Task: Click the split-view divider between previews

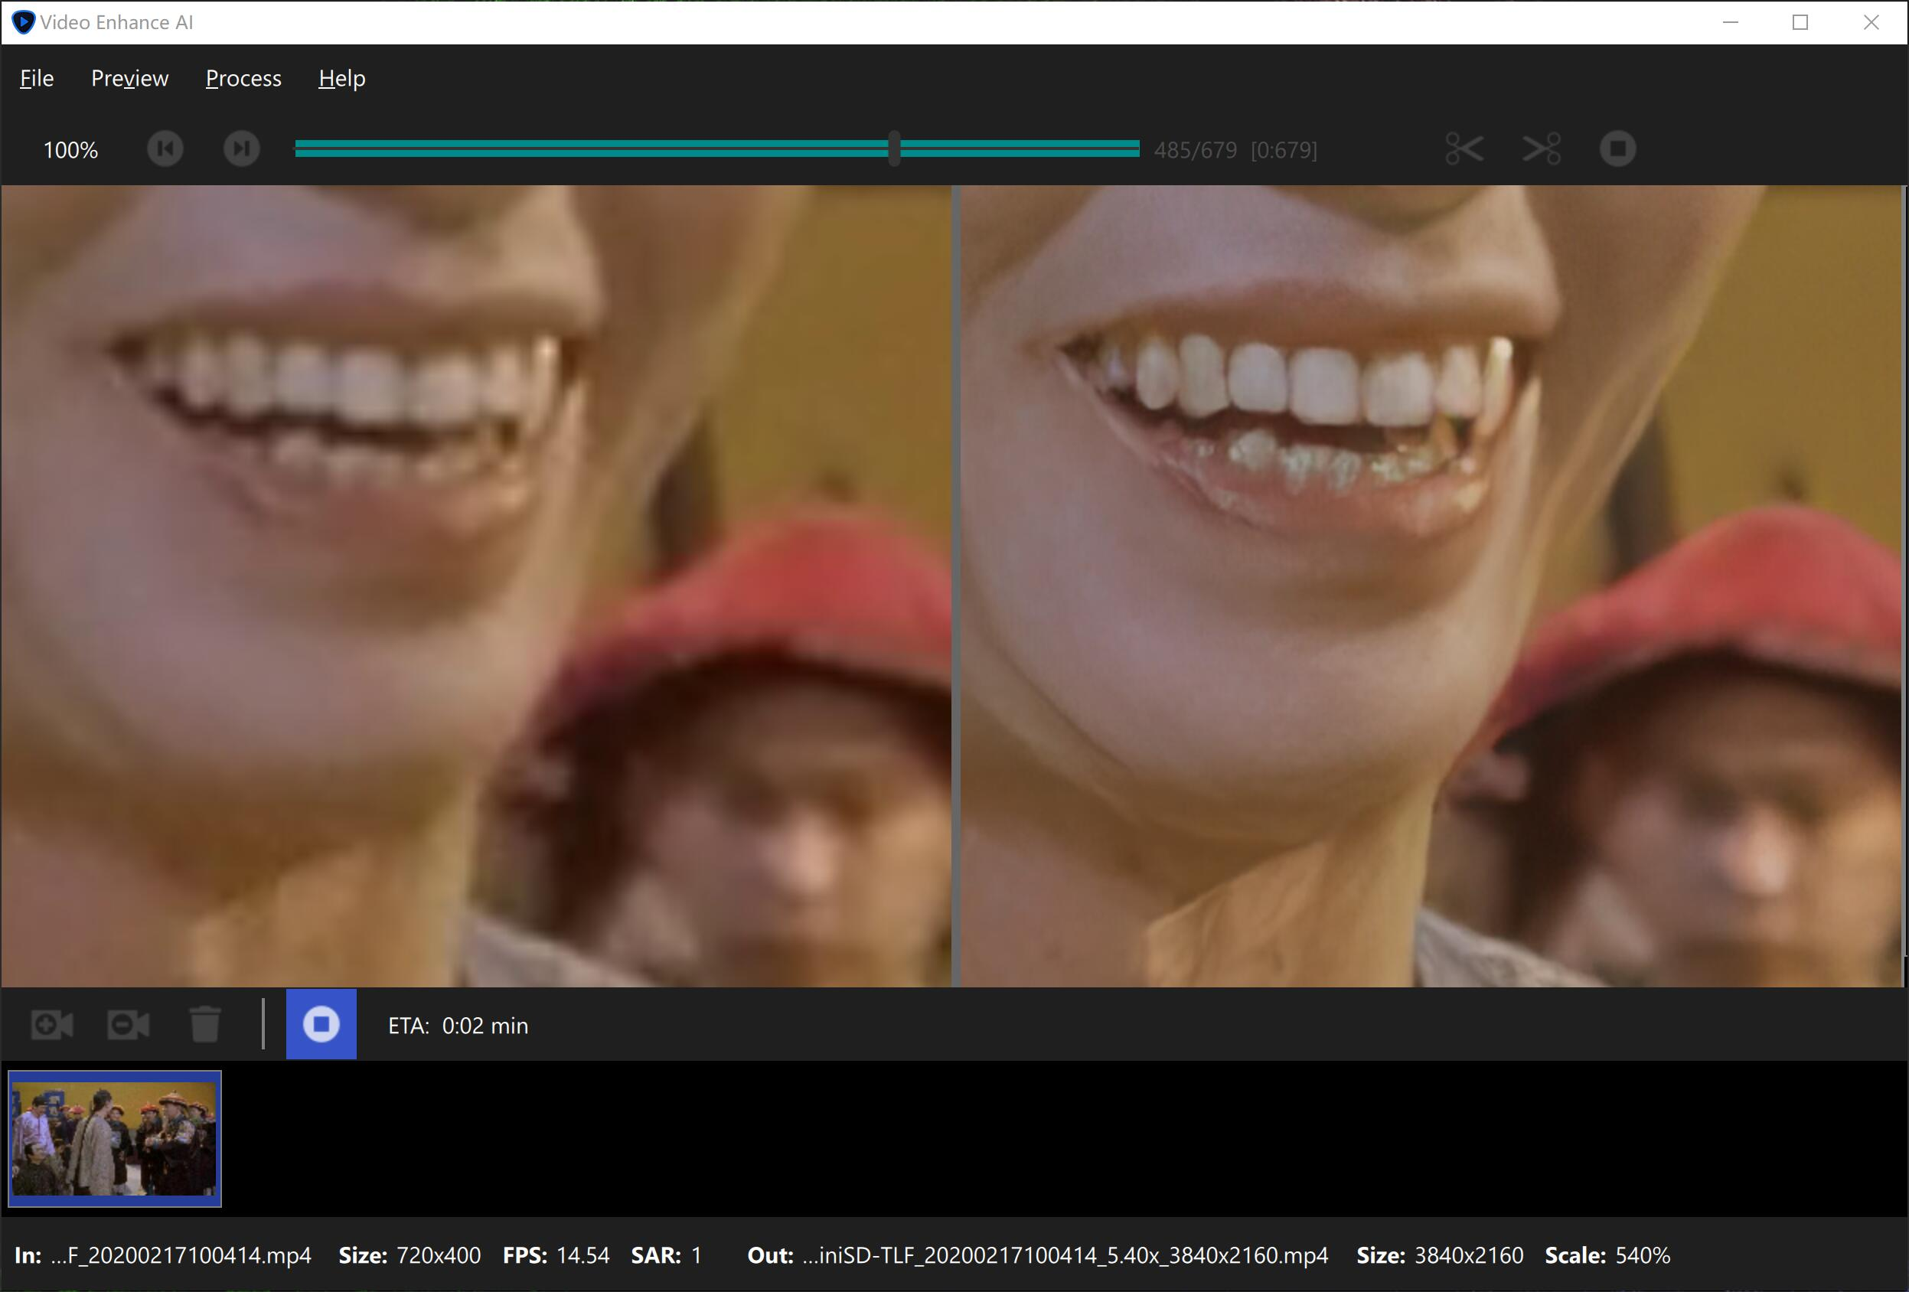Action: [956, 586]
